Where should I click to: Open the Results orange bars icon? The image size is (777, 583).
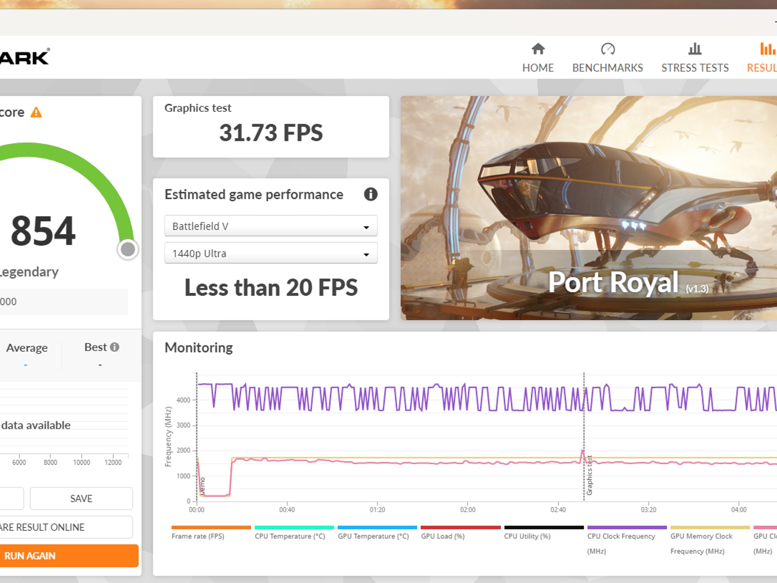(x=768, y=49)
